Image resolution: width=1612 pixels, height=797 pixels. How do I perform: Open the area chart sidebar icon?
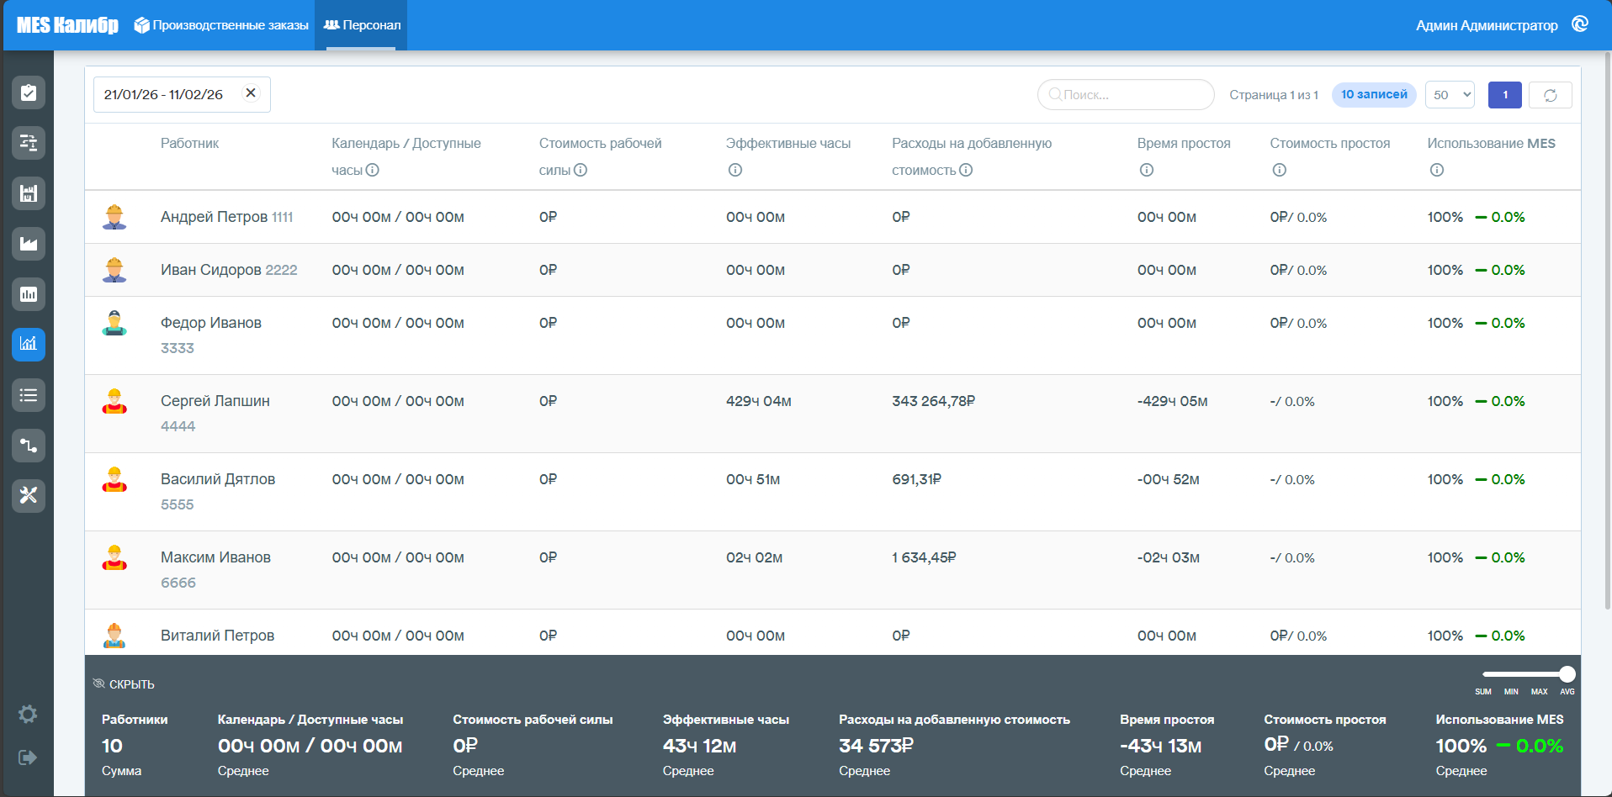click(x=29, y=244)
